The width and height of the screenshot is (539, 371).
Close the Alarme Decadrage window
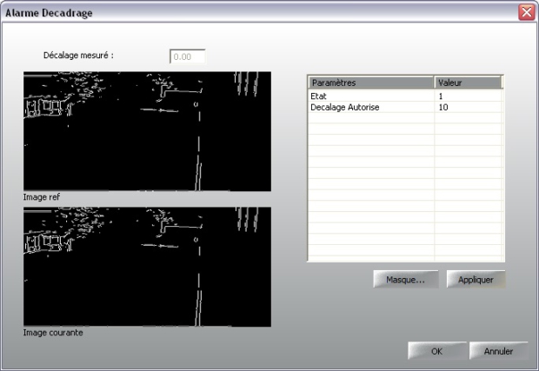(527, 12)
